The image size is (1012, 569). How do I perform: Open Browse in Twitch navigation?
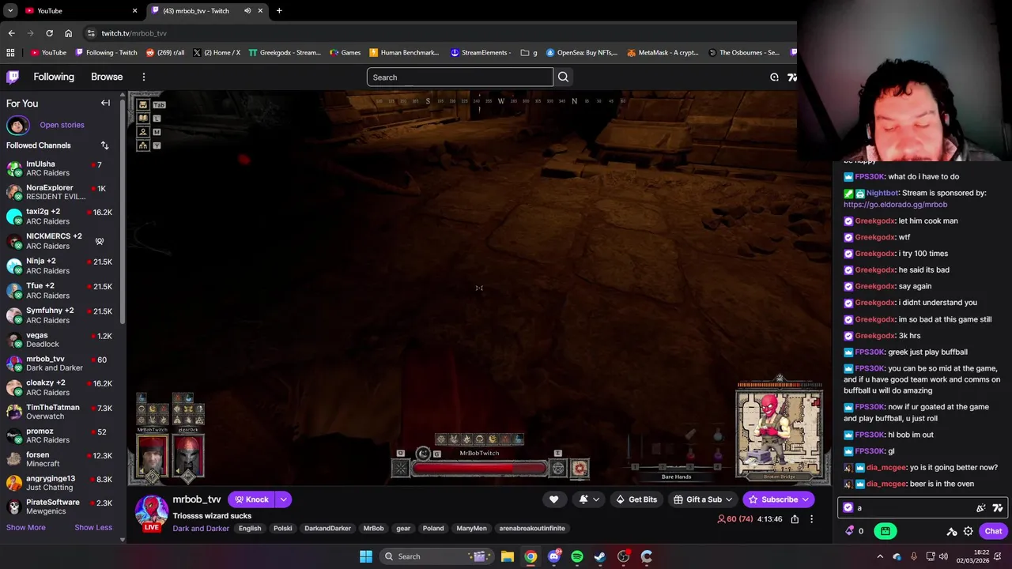click(107, 77)
